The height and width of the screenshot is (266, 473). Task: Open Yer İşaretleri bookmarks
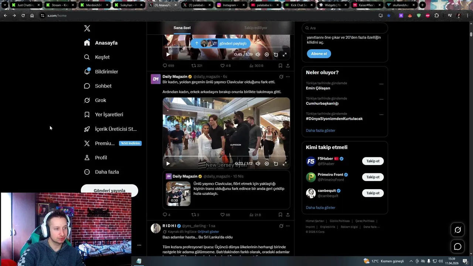tap(103, 115)
